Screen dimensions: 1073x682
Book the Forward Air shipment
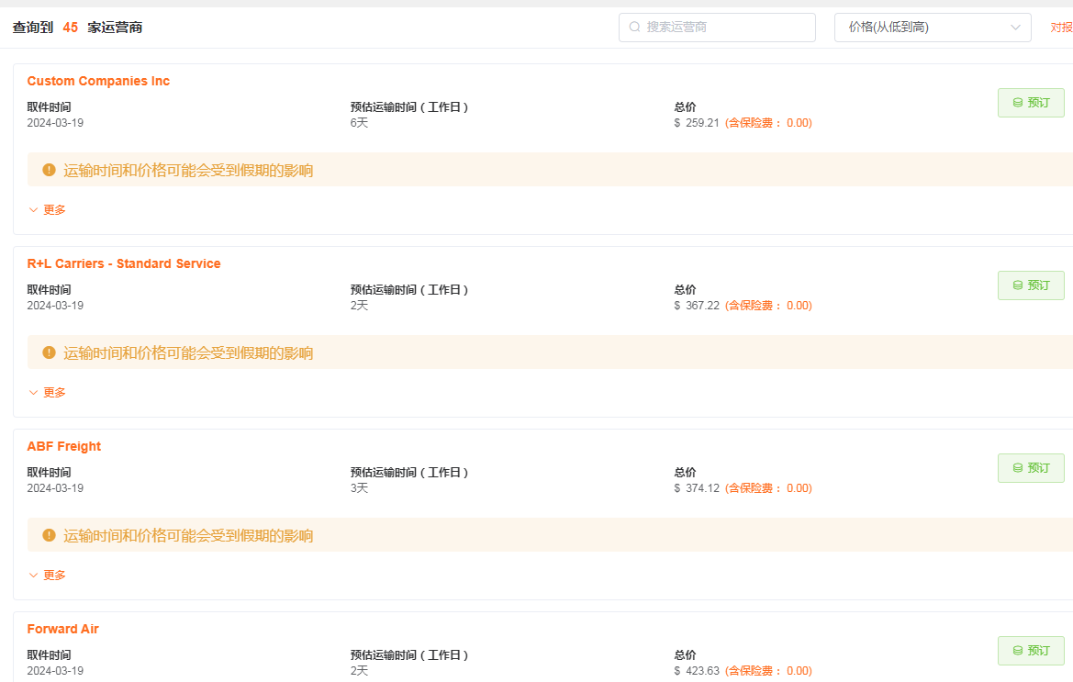tap(1030, 651)
